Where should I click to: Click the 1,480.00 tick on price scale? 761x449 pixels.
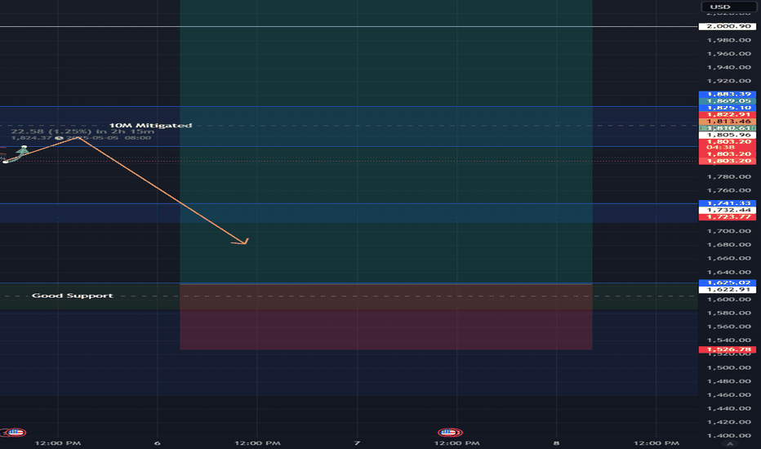tap(729, 381)
